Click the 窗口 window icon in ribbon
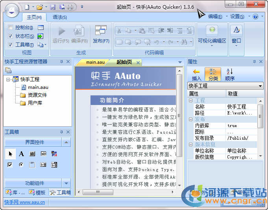The image size is (268, 210). click(x=236, y=30)
